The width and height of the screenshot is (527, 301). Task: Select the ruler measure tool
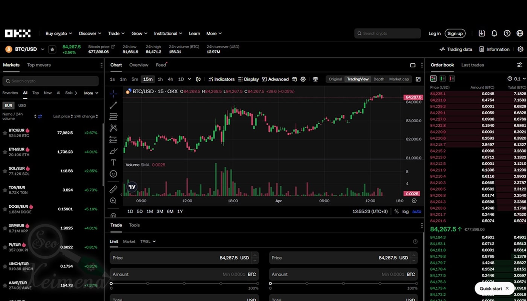[113, 189]
